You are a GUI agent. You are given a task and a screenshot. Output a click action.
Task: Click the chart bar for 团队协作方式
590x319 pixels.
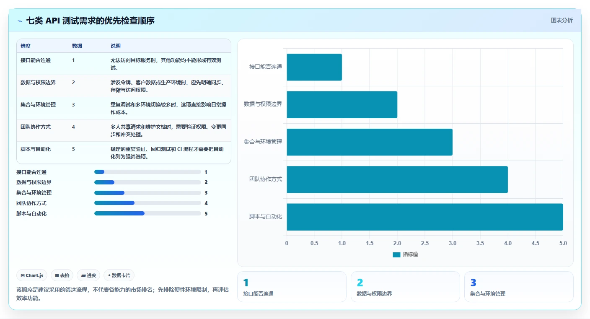397,179
